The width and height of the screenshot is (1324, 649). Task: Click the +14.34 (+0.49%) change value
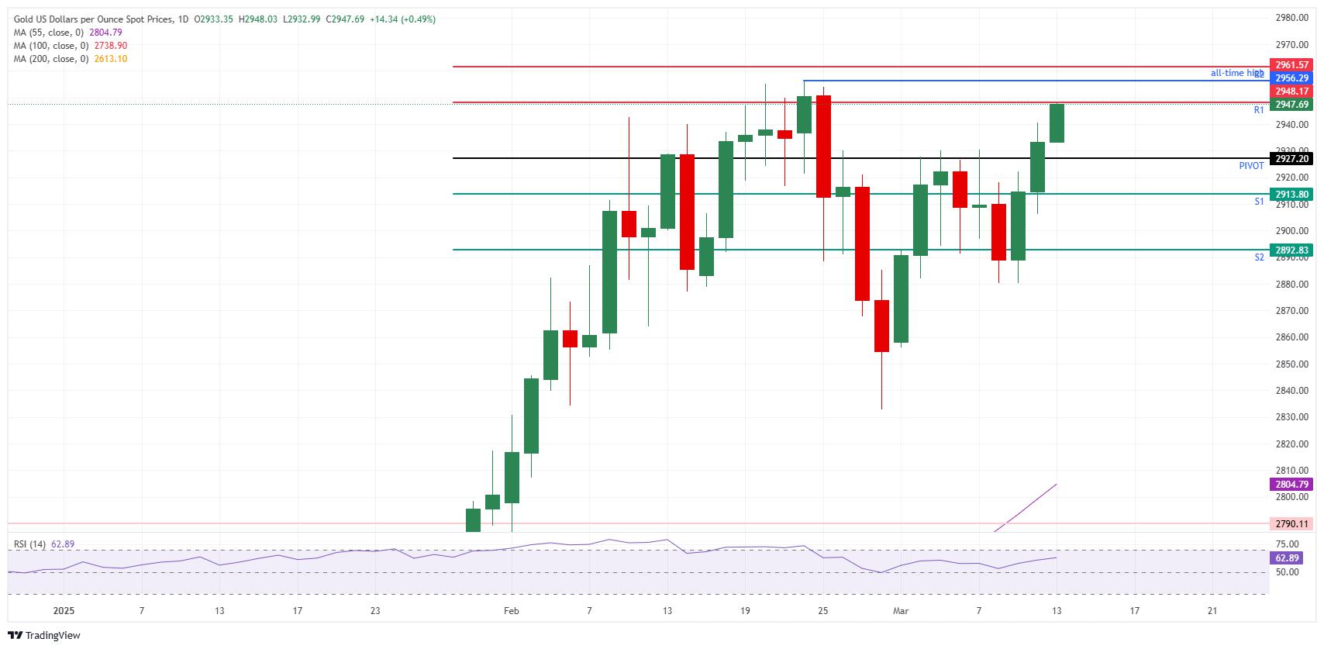(402, 19)
